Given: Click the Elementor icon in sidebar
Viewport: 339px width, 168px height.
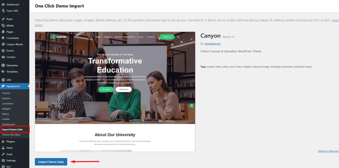Looking at the screenshot, I should (3, 65).
